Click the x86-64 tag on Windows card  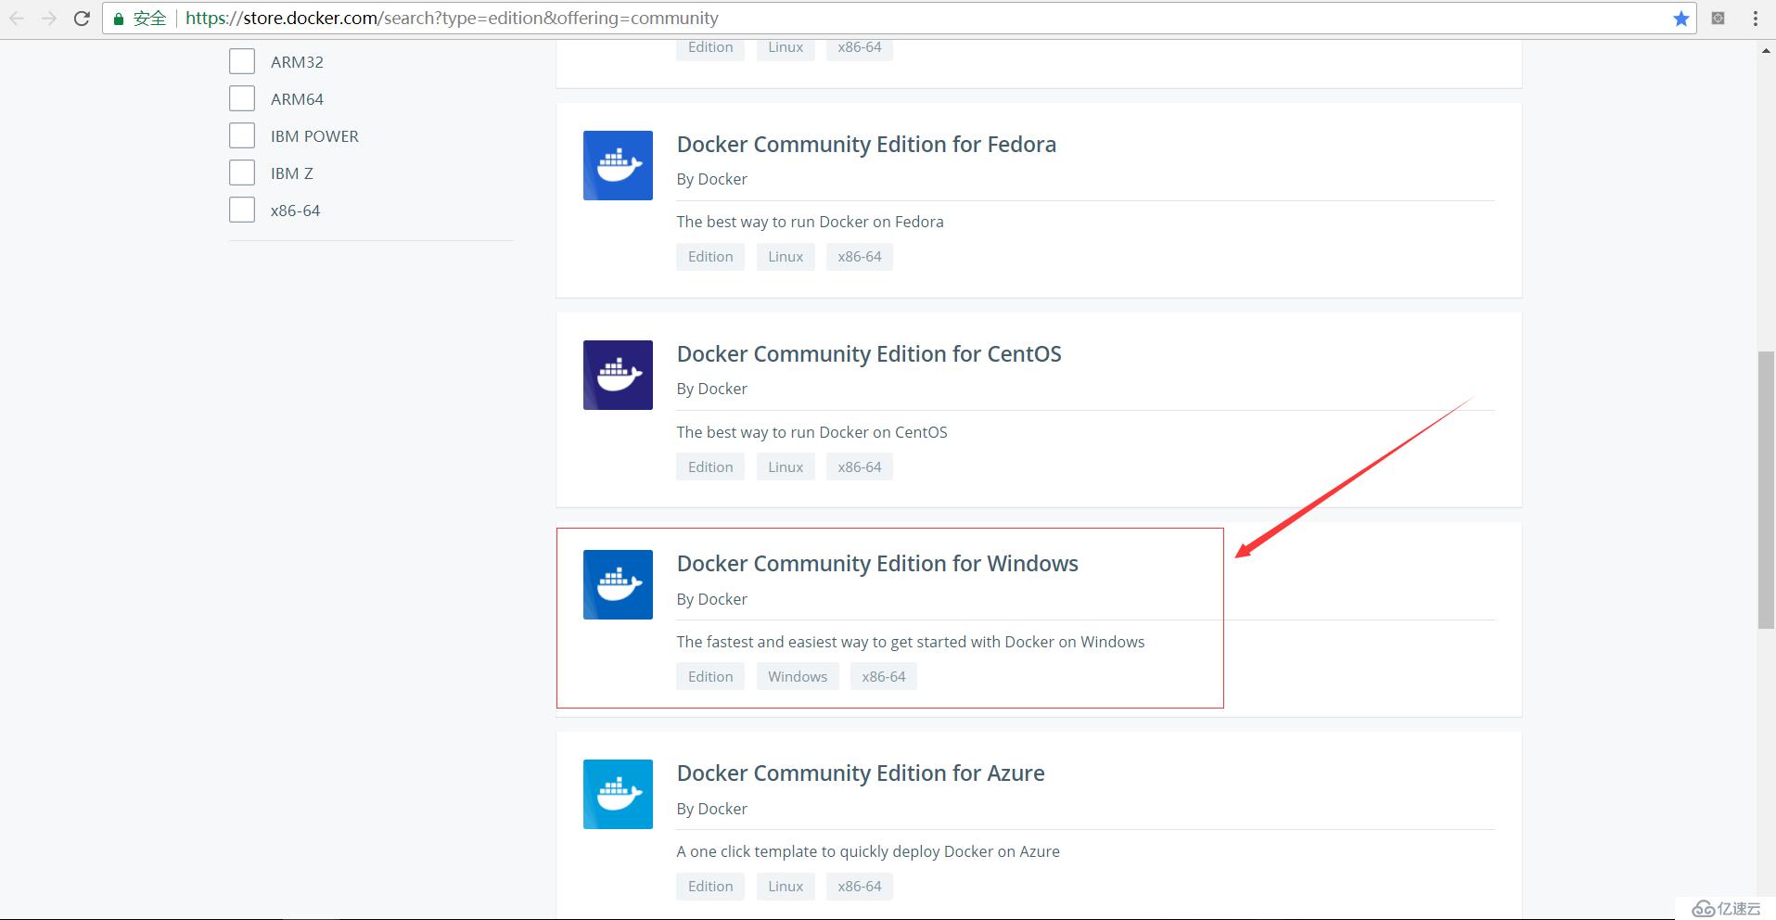click(x=884, y=676)
